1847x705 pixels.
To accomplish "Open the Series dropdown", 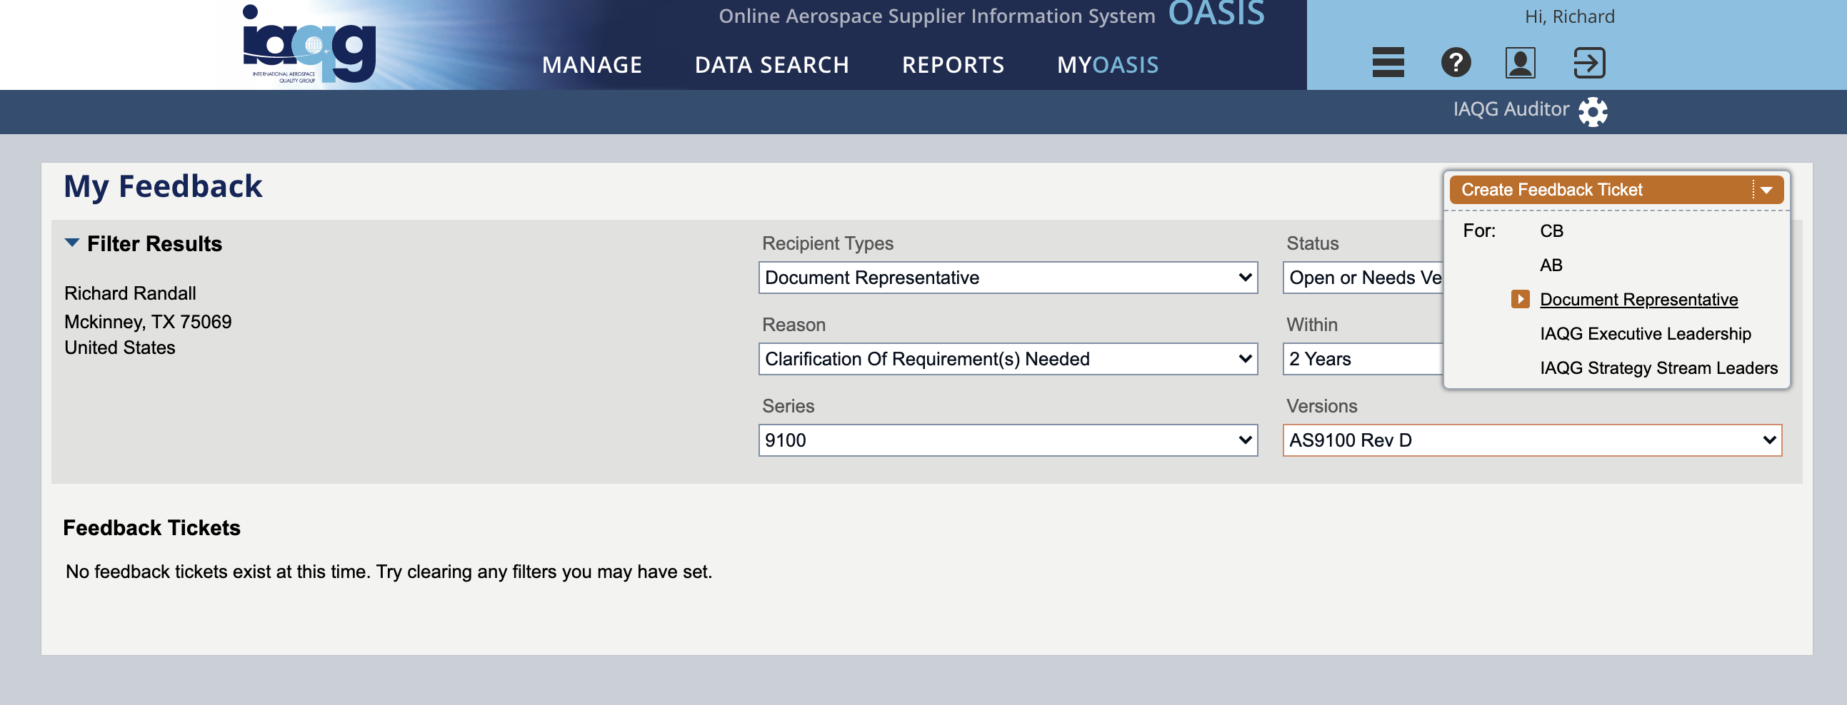I will pos(1007,440).
